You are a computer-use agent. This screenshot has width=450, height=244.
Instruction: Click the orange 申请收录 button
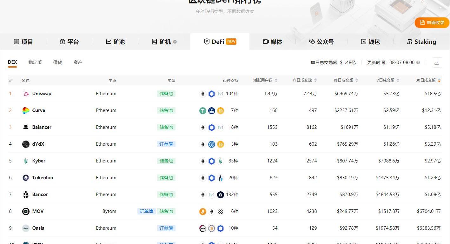point(432,23)
